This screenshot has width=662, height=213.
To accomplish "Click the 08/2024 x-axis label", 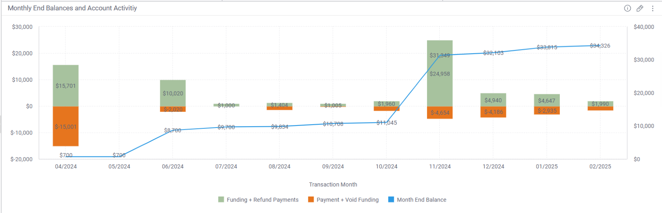I will 280,166.
